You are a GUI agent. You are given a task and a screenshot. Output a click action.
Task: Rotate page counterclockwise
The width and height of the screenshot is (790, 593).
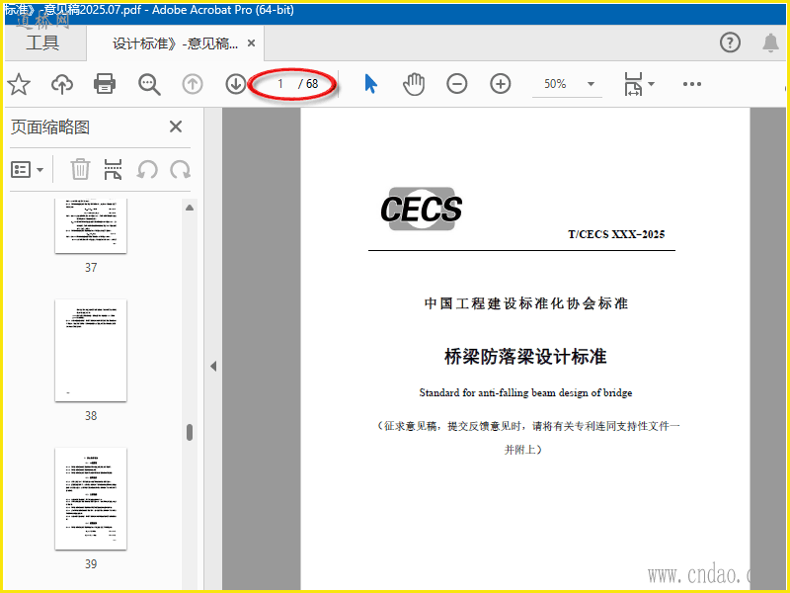147,169
